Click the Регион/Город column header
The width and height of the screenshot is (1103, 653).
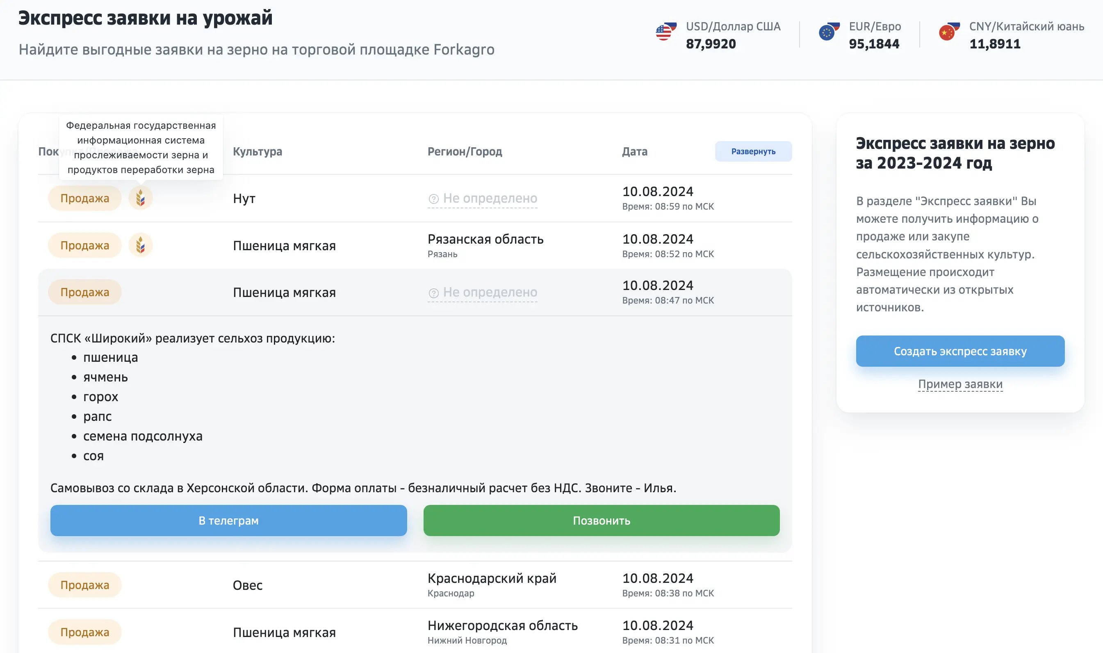465,151
